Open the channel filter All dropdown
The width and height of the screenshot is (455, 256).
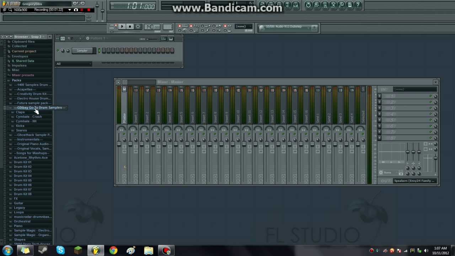click(74, 64)
